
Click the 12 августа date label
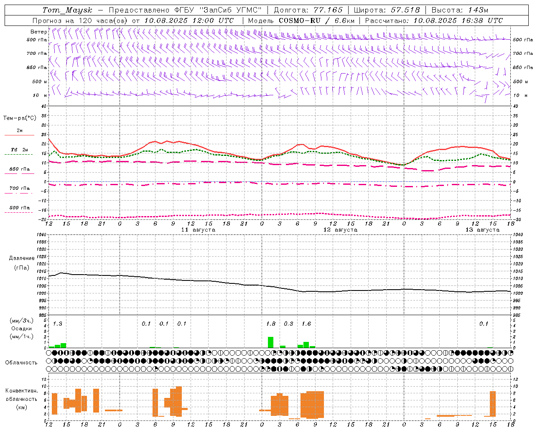(340, 230)
